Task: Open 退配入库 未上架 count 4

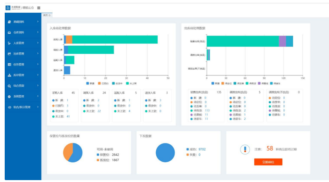Action: pyautogui.click(x=129, y=111)
